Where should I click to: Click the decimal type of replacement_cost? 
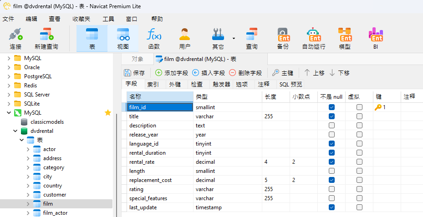click(x=205, y=180)
